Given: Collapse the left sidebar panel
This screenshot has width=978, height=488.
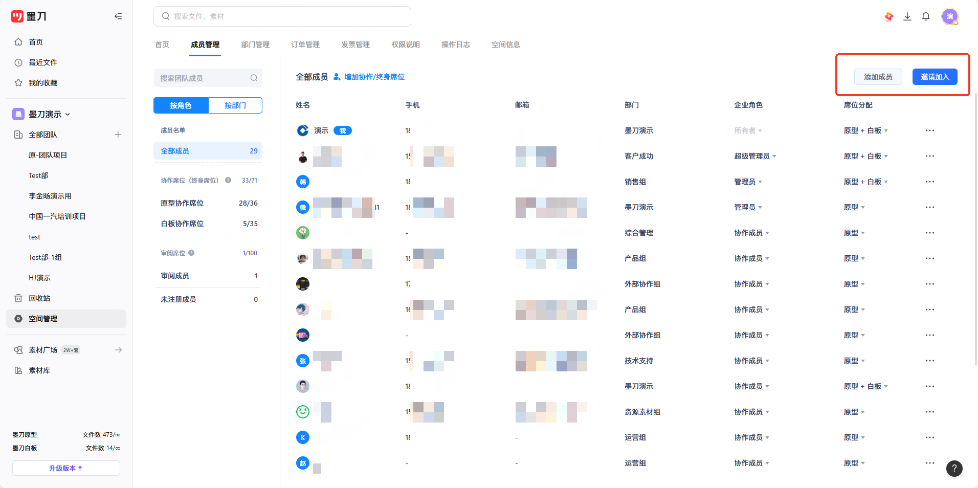Looking at the screenshot, I should click(x=118, y=16).
